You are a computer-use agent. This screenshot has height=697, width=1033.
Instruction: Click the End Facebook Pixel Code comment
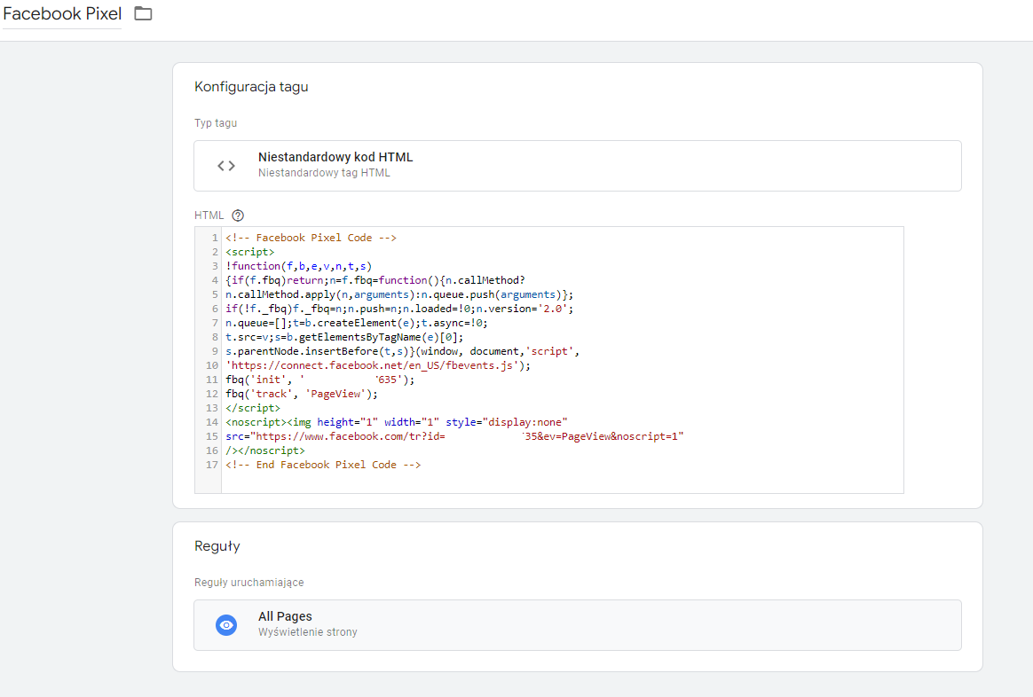pyautogui.click(x=323, y=465)
